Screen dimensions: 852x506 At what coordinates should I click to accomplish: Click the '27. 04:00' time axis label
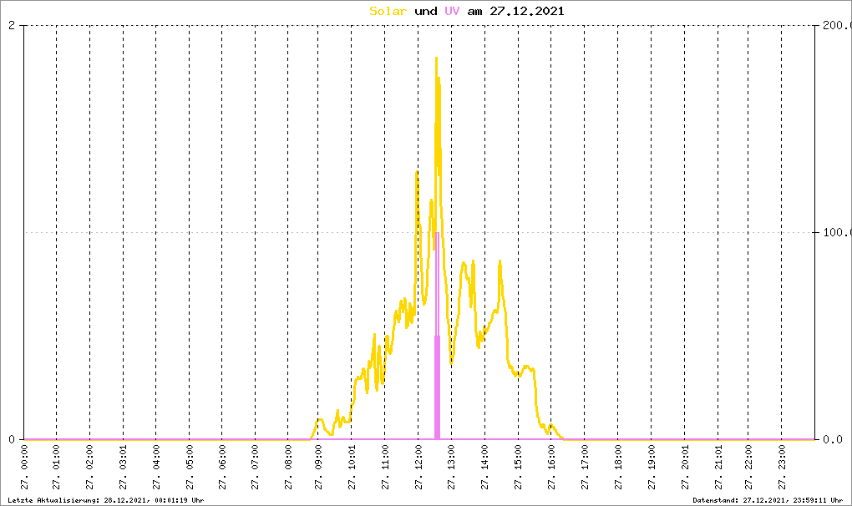156,467
